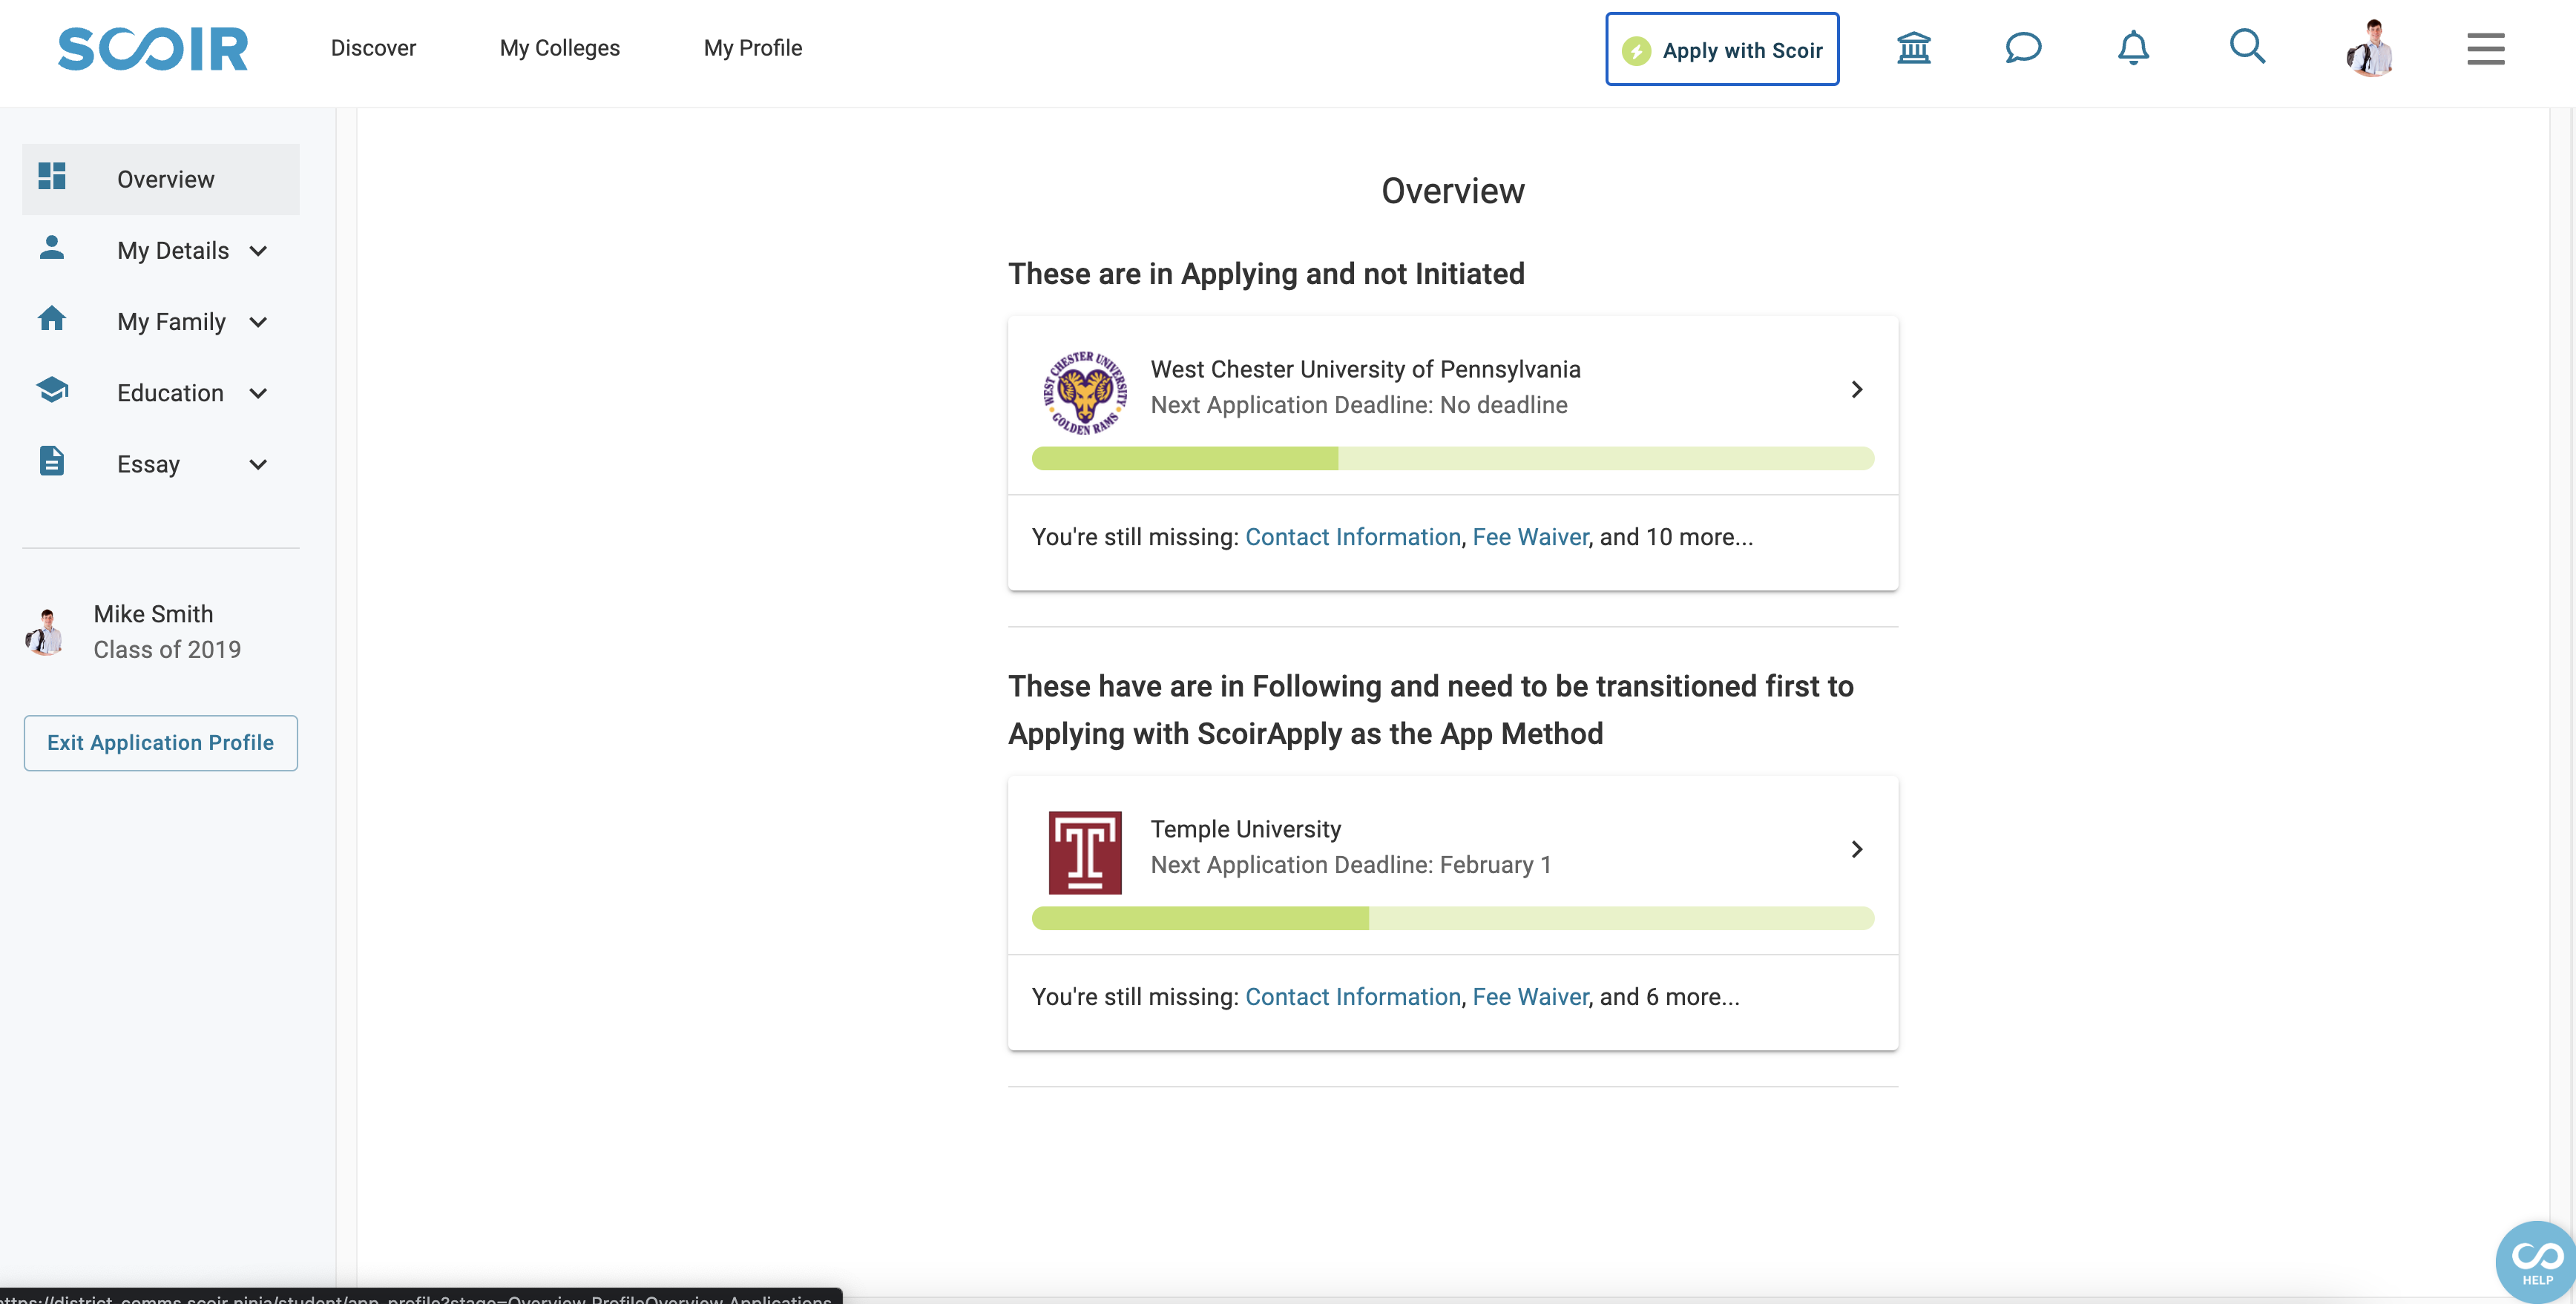Screen dimensions: 2576x1304
Task: Click the Temple University logo
Action: 1085,852
